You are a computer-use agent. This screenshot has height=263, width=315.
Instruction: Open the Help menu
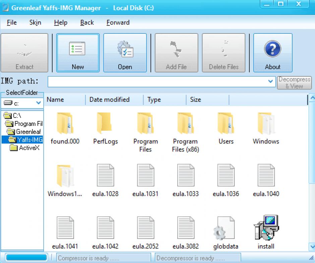tap(61, 22)
